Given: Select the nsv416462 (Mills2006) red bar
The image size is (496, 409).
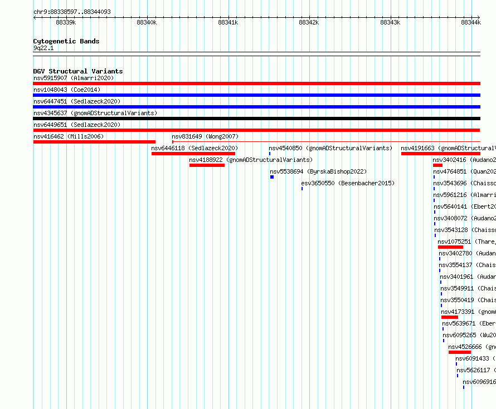Looking at the screenshot, I should click(x=94, y=142).
